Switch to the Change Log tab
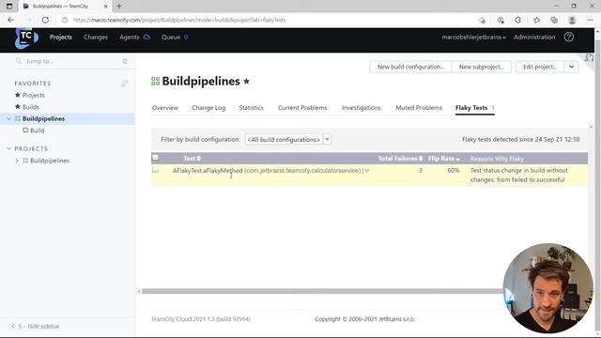This screenshot has height=338, width=601. tap(208, 108)
